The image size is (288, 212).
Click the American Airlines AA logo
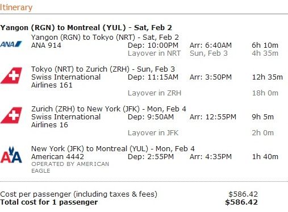11,155
